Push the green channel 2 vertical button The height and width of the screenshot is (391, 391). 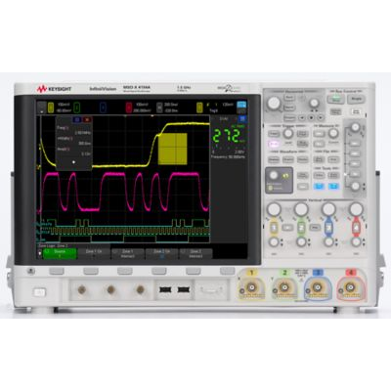[x=301, y=227]
